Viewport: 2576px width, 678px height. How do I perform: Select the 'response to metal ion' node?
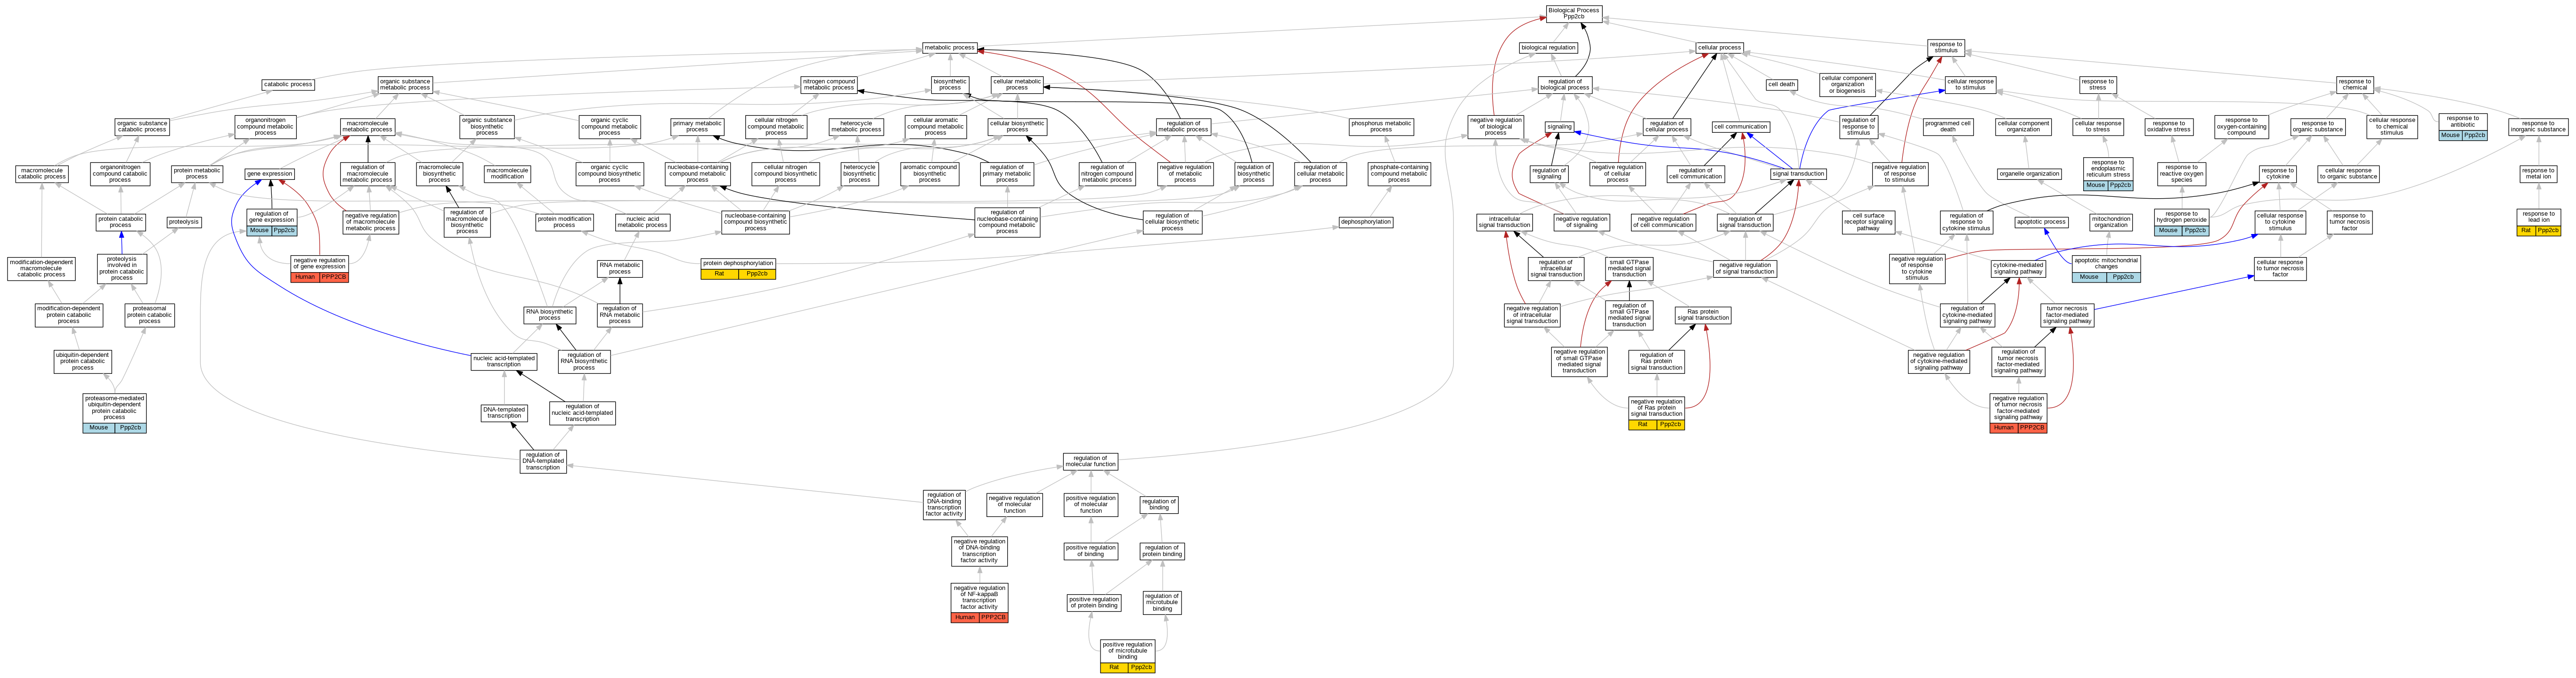pyautogui.click(x=2539, y=174)
